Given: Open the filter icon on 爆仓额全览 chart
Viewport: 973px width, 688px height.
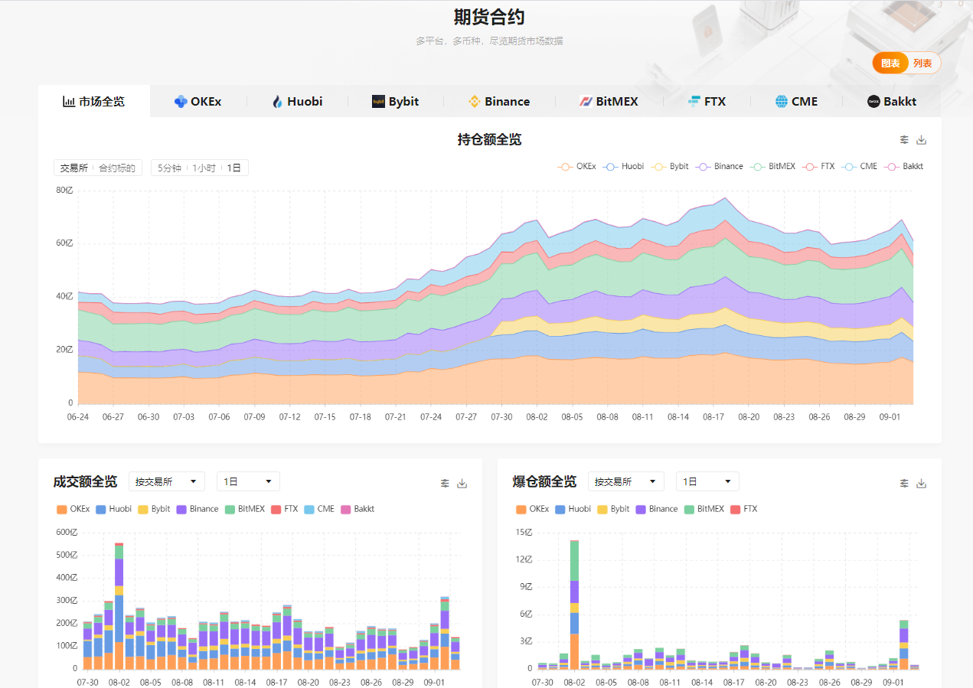Looking at the screenshot, I should pos(904,483).
